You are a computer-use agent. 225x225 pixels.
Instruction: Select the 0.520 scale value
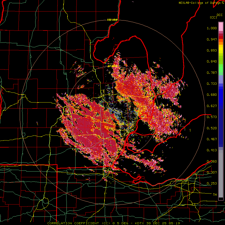212,128
